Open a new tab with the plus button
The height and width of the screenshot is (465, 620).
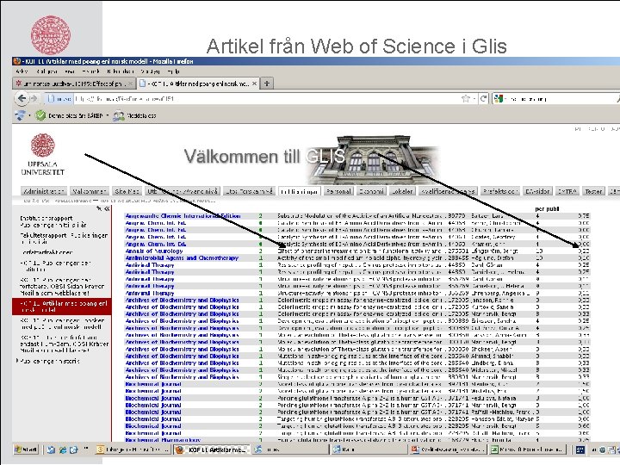pos(267,84)
